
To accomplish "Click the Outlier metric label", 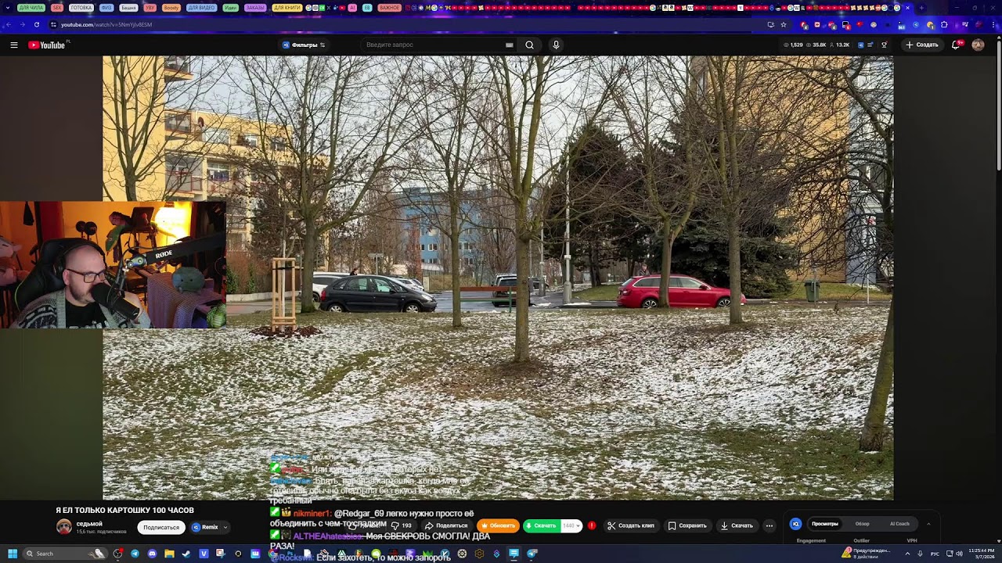I will pos(861,540).
